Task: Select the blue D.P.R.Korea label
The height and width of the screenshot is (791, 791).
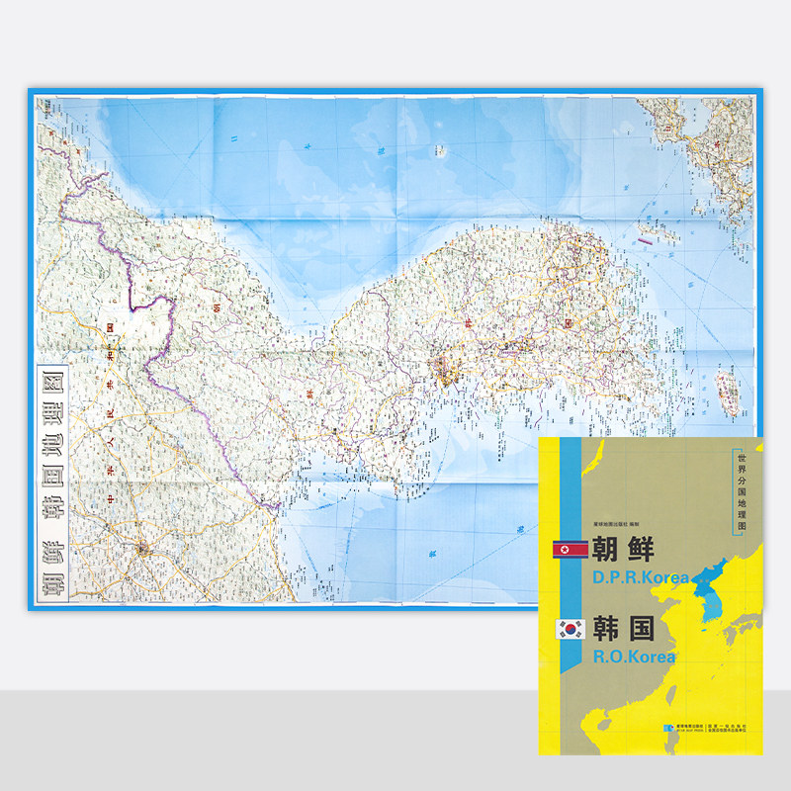Action: [x=641, y=577]
